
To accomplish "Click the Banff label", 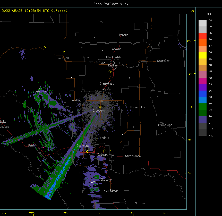I will point(32,145).
